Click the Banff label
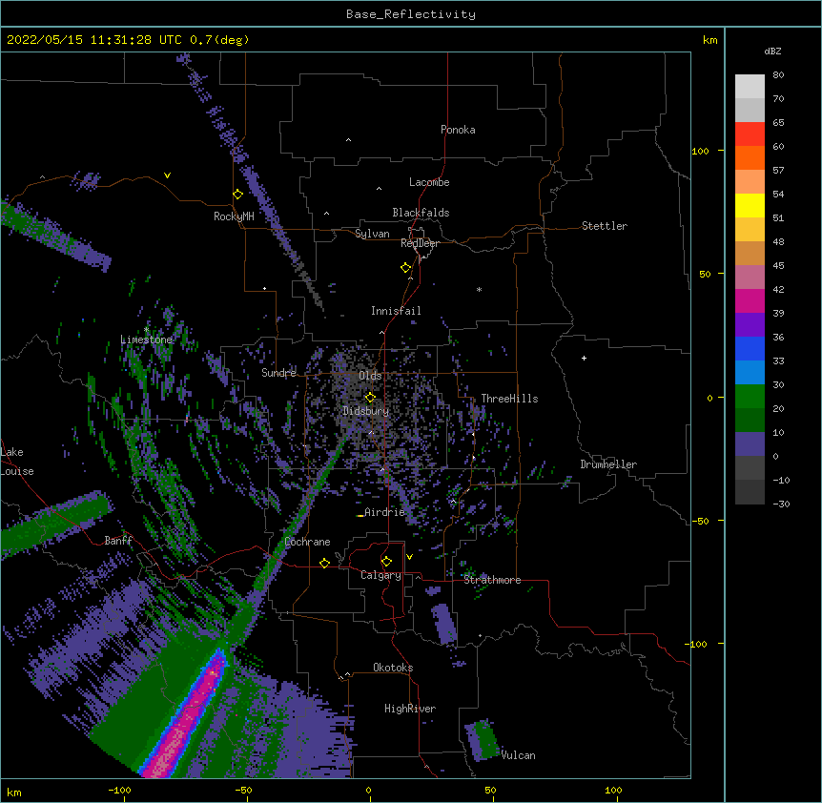Viewport: 822px width, 803px height. 118,541
